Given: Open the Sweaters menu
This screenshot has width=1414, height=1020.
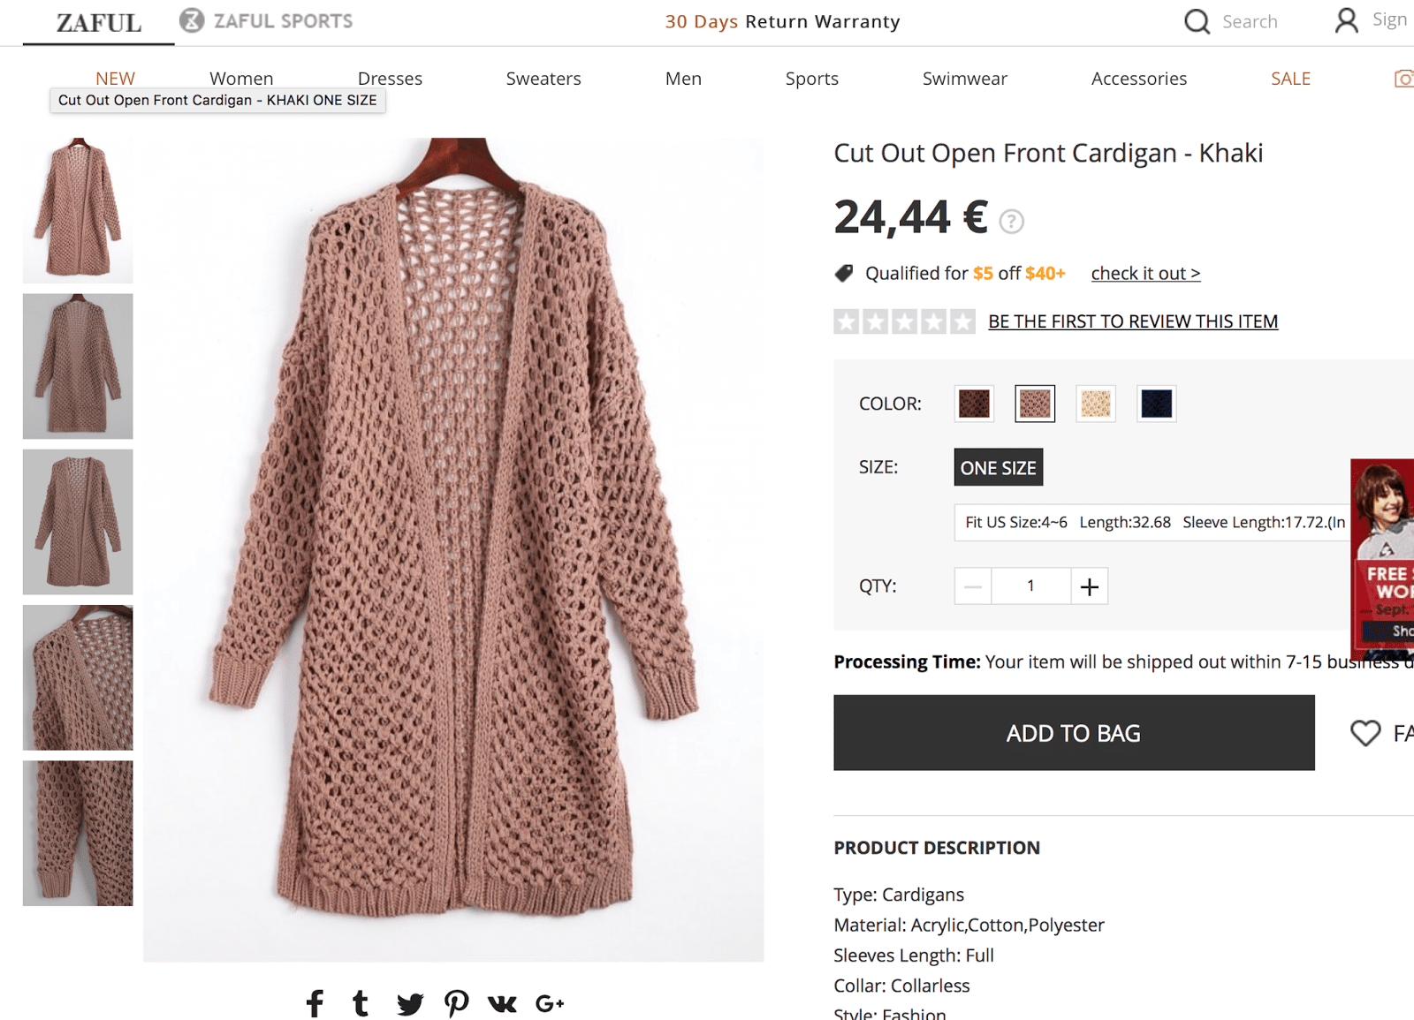Looking at the screenshot, I should click(x=543, y=79).
